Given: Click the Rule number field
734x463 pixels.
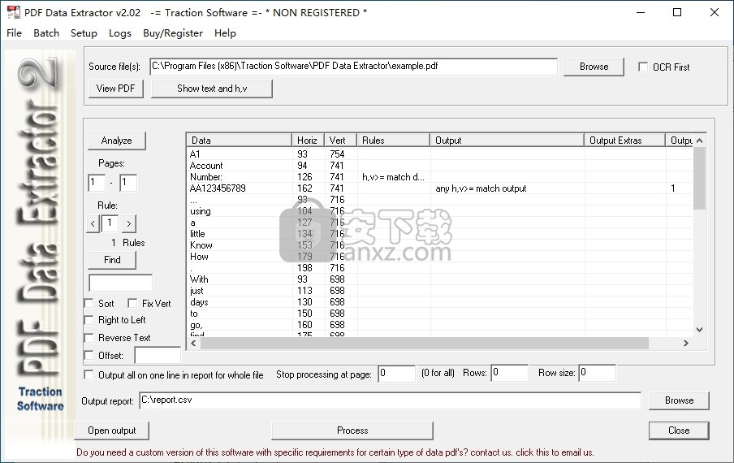Looking at the screenshot, I should [x=110, y=223].
